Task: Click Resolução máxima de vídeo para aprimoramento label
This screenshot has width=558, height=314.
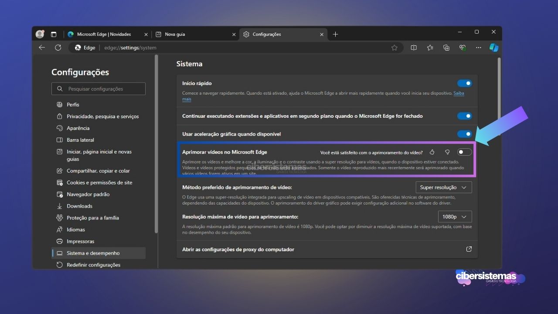Action: click(240, 217)
